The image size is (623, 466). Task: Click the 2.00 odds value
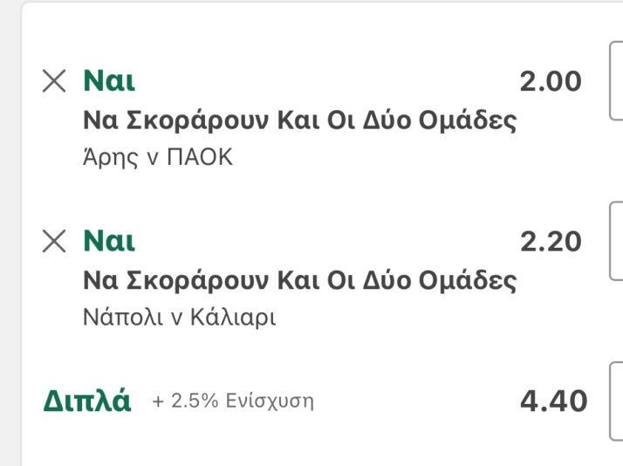click(x=550, y=81)
